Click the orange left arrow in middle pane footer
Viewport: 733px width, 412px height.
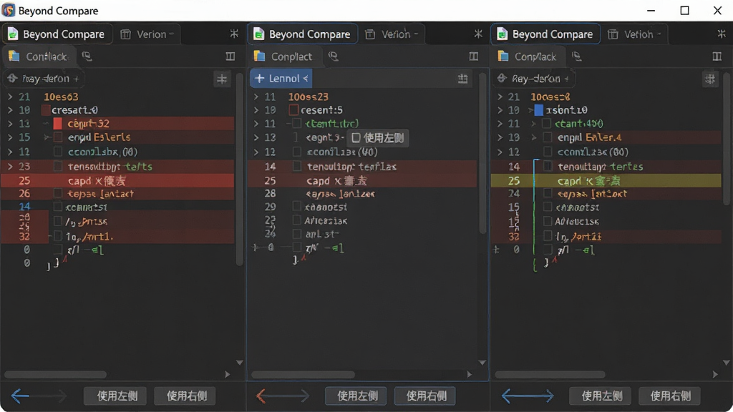tap(261, 396)
